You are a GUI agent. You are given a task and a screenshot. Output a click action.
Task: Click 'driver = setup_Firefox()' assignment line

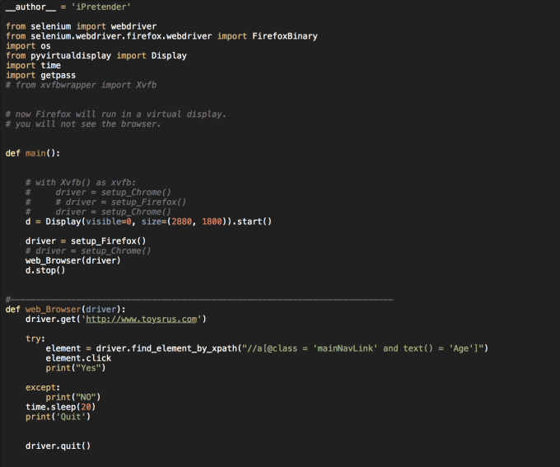(86, 241)
